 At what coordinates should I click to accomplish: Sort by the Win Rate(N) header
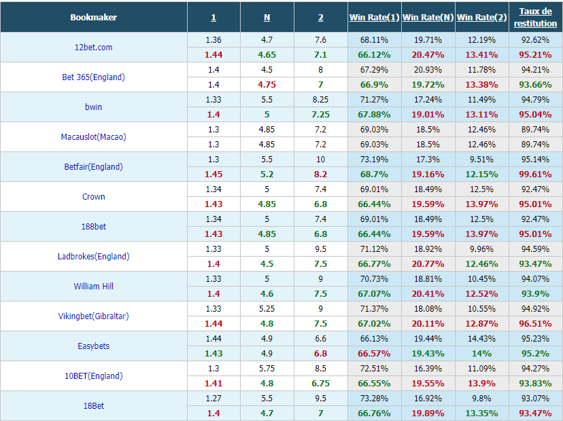pyautogui.click(x=428, y=17)
